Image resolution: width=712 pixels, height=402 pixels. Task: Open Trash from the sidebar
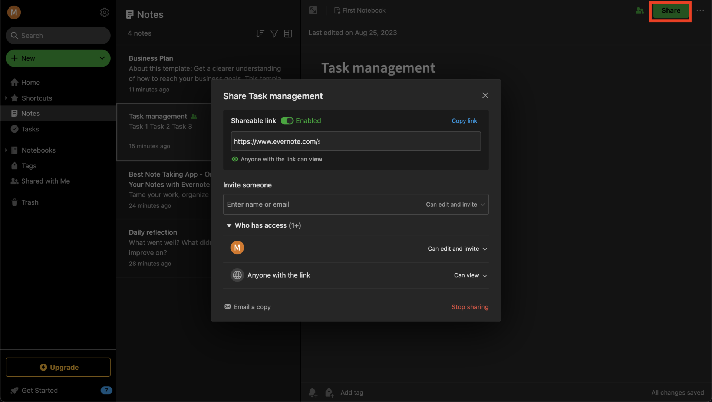click(29, 202)
